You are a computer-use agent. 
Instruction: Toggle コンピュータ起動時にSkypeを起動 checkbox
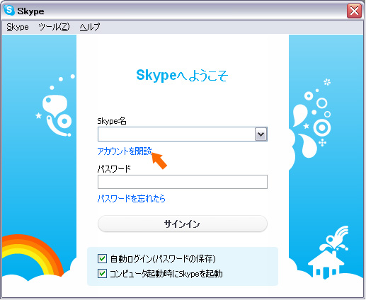click(x=102, y=274)
